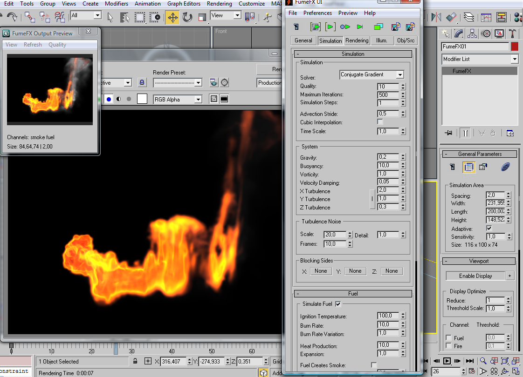The height and width of the screenshot is (377, 523).
Task: Open FumeFX Preview window green boxes icon
Action: click(378, 27)
